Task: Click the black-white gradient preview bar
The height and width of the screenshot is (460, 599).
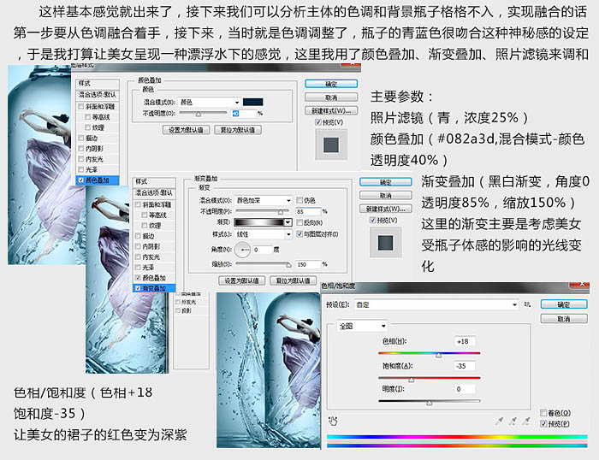Action: click(x=259, y=222)
